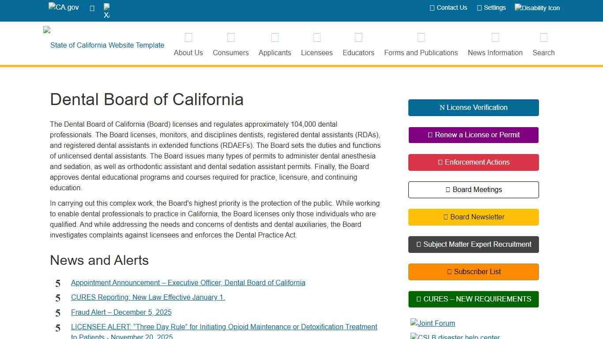
Task: Click the Board Meetings button
Action: point(473,189)
